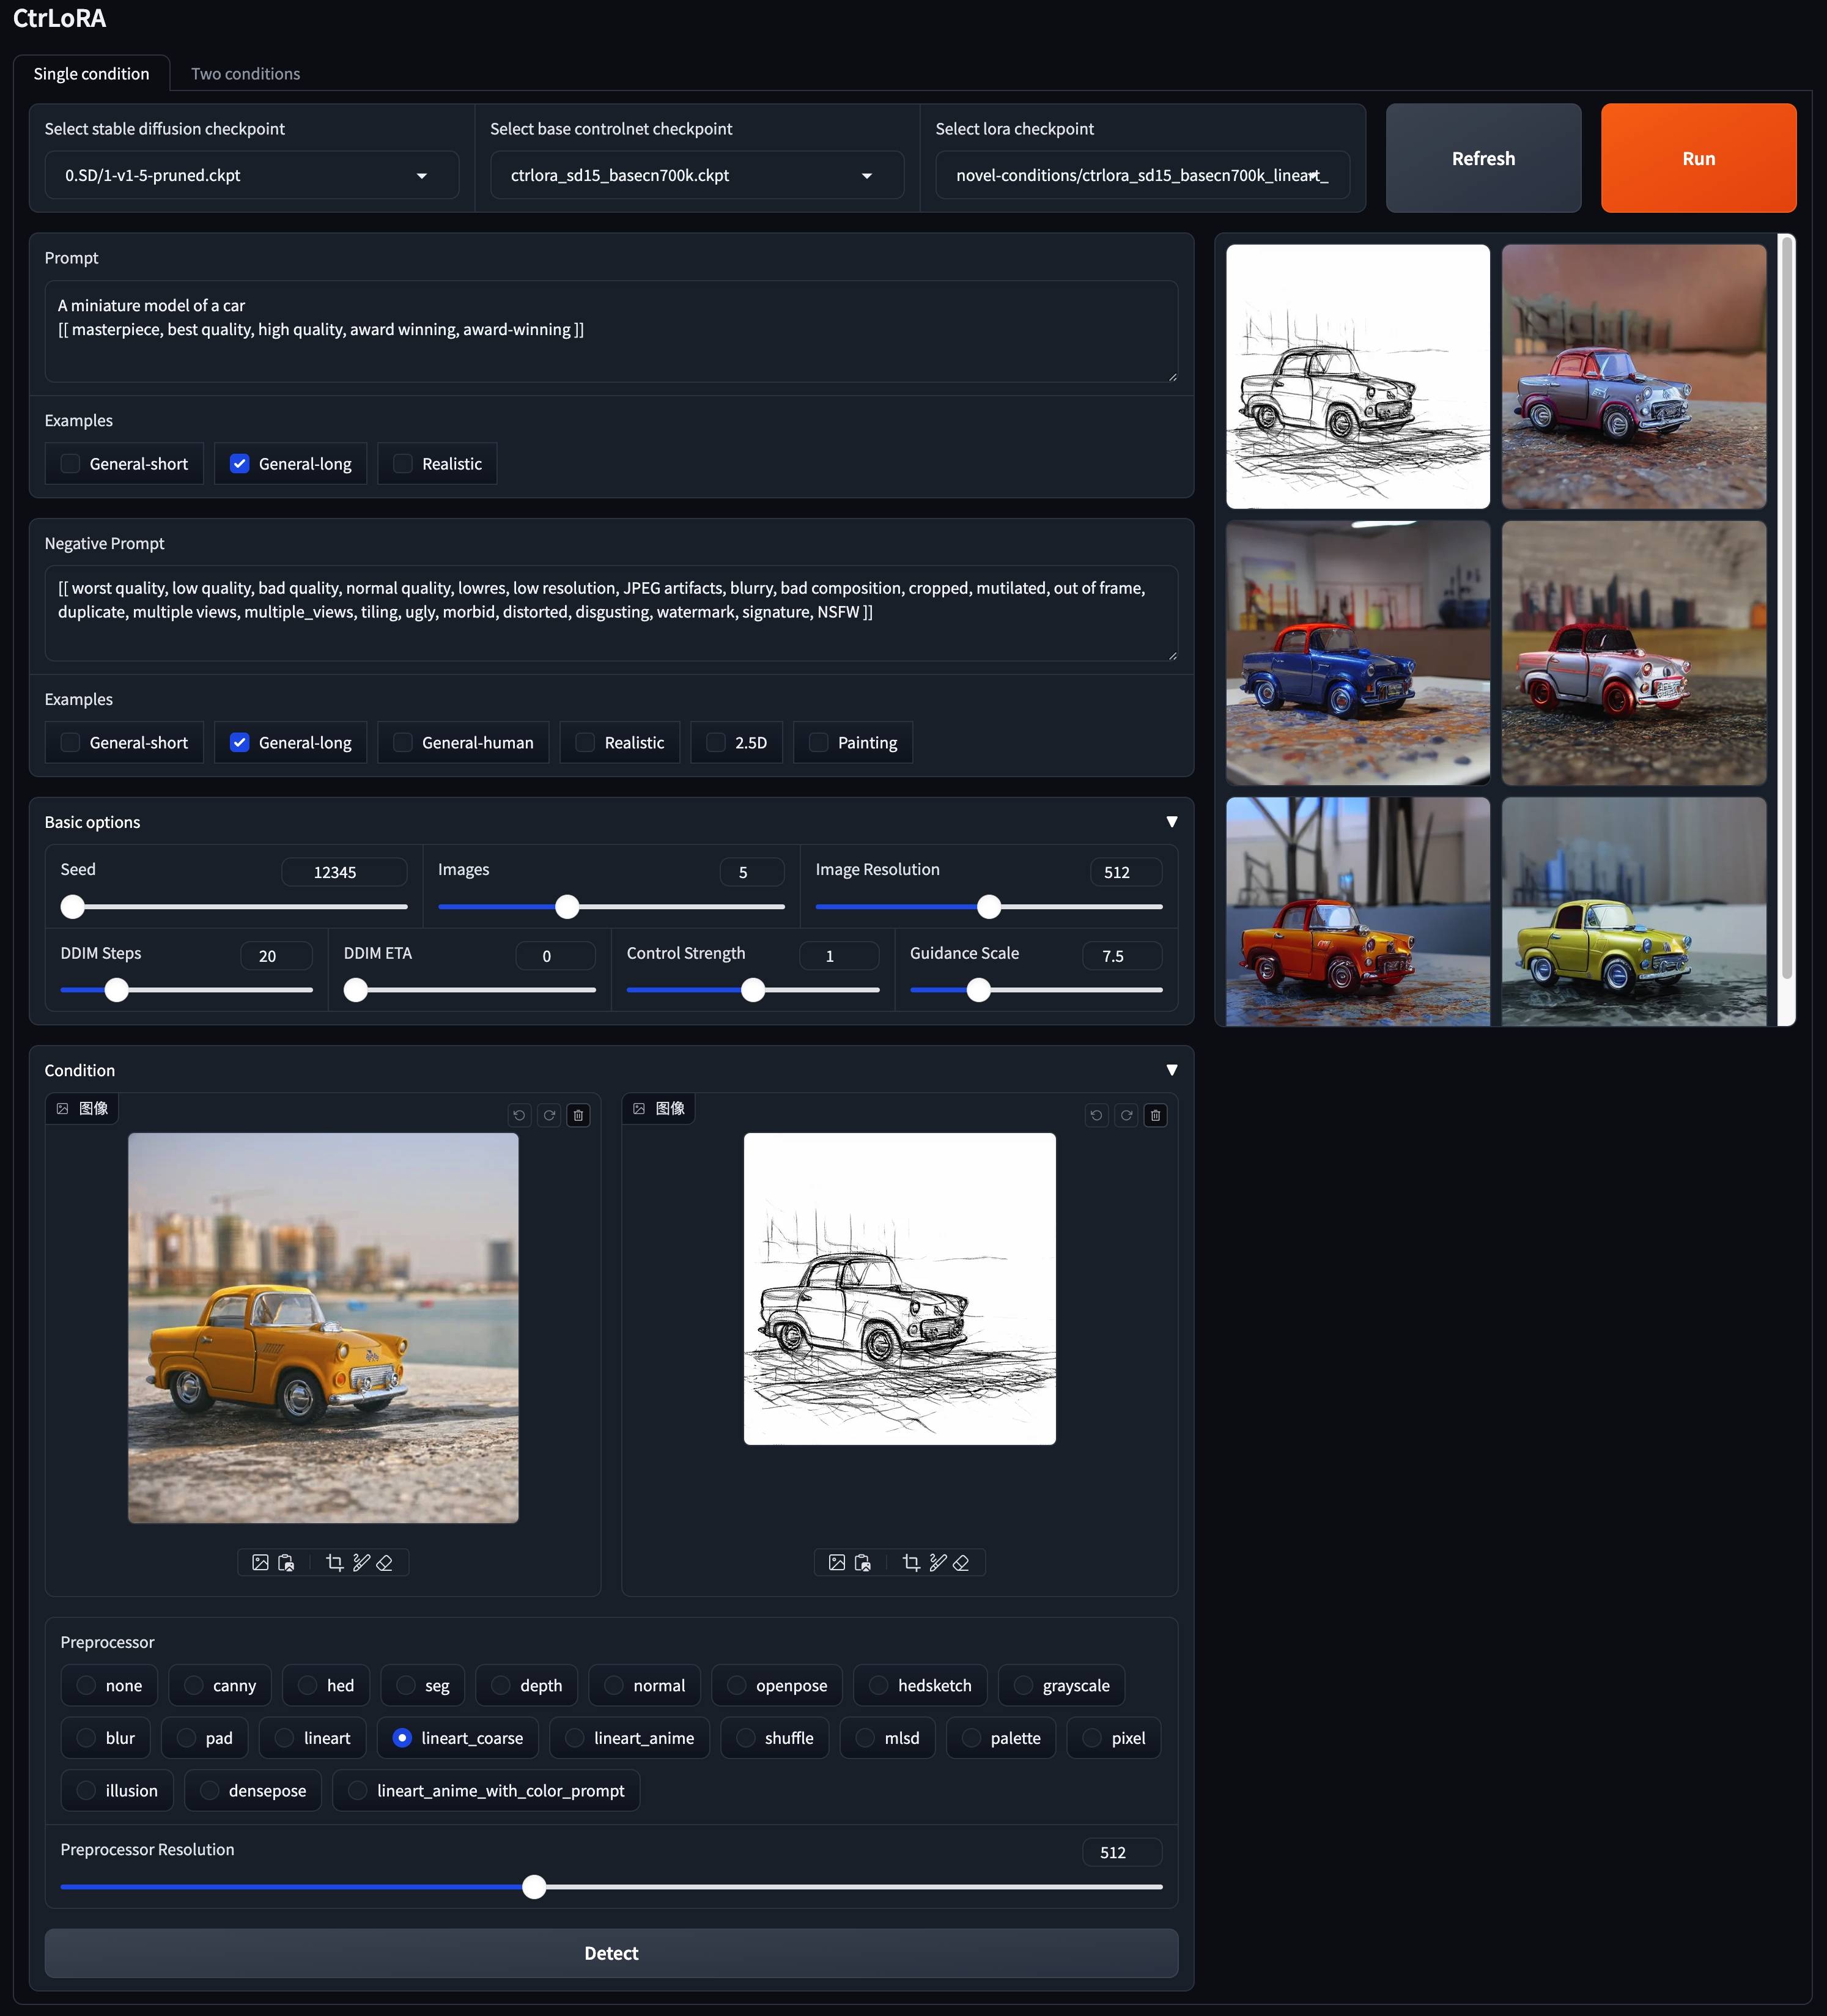Select the brush tool under the sketch image
Viewport: 1827px width, 2016px height.
pyautogui.click(x=938, y=1562)
